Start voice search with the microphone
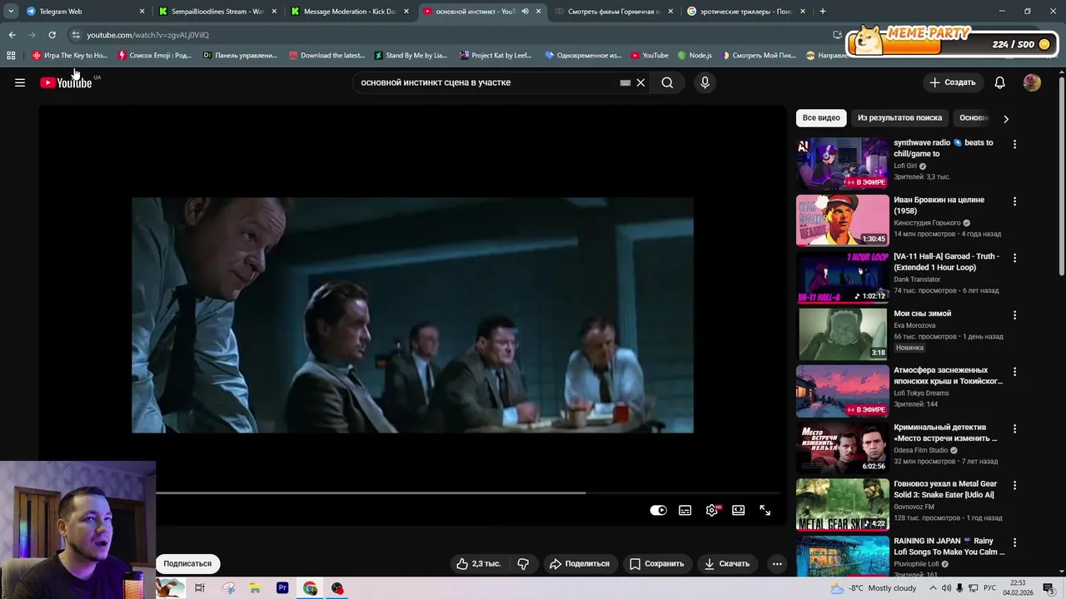1066x599 pixels. point(705,82)
